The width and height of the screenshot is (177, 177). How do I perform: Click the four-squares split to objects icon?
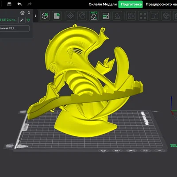click(131, 16)
